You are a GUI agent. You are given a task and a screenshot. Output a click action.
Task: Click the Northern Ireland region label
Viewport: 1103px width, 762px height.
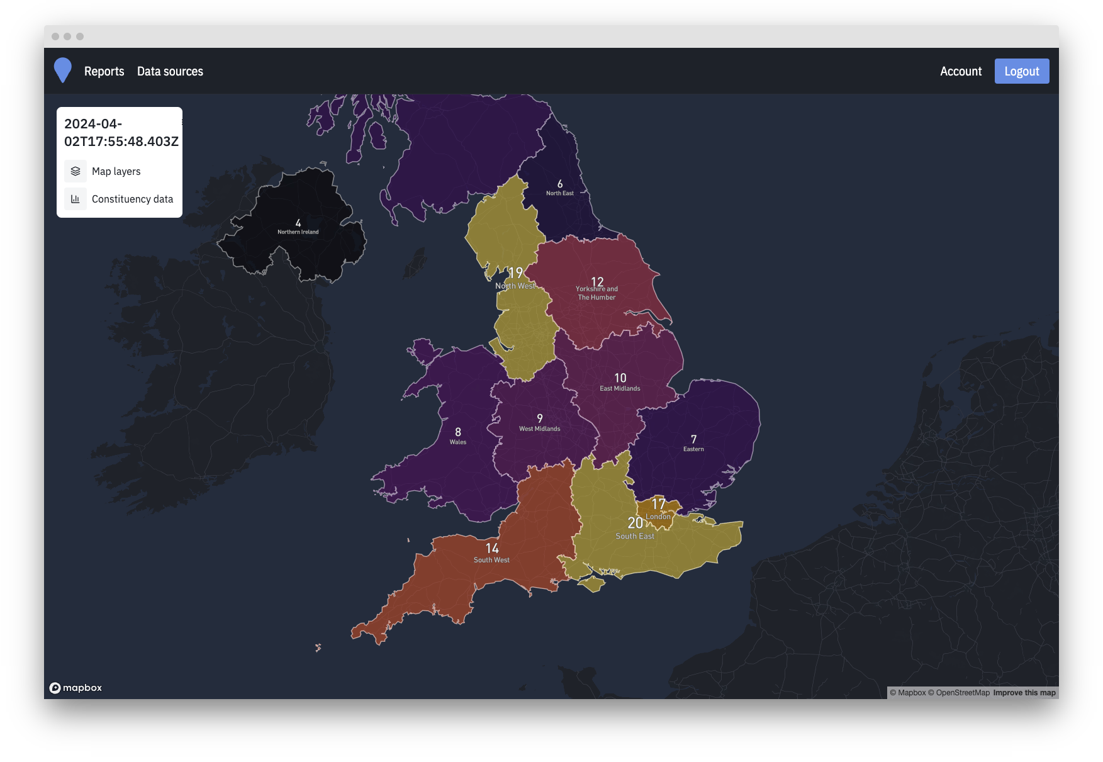pos(298,232)
